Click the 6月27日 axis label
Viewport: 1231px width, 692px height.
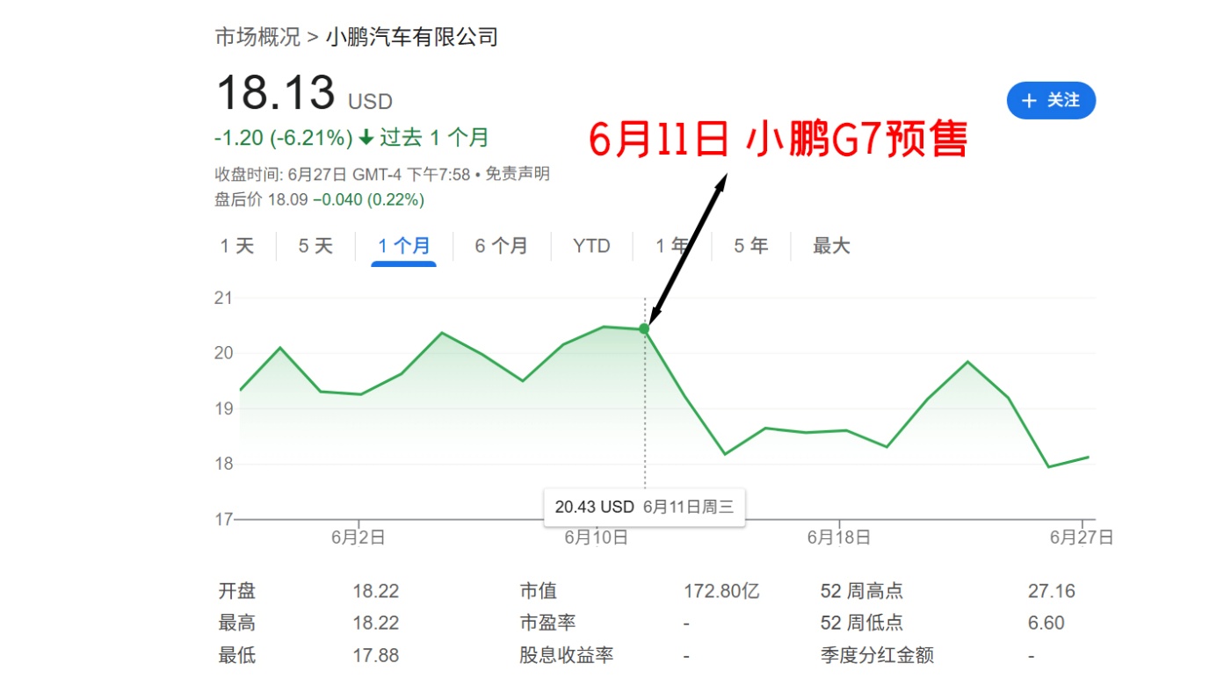tap(1082, 537)
